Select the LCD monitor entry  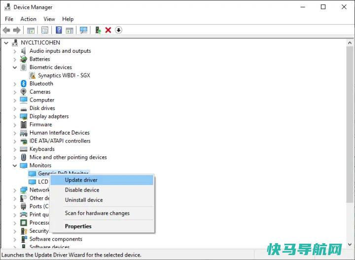[43, 182]
